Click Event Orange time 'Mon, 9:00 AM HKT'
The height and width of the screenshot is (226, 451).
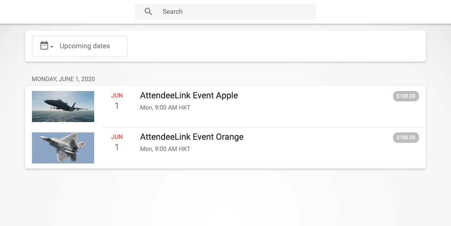165,149
